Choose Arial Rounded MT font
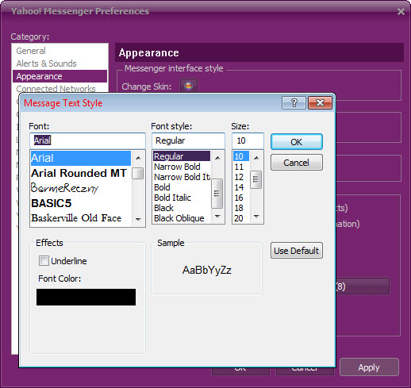 [x=81, y=173]
